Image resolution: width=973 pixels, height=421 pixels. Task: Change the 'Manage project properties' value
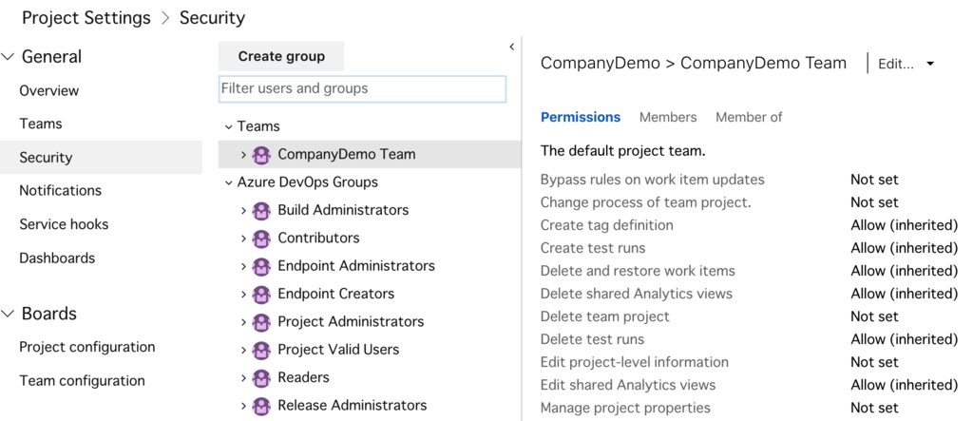coord(874,408)
